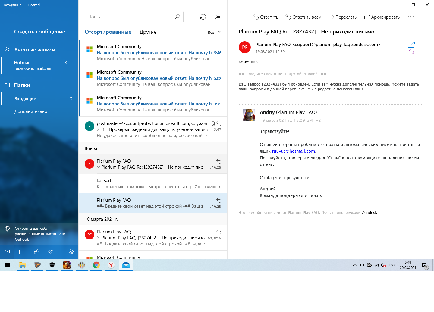Click the premium diamond icon

(7, 229)
